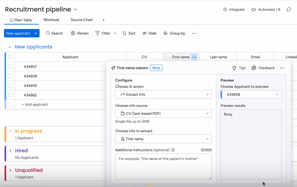Click the In progress group title
The height and width of the screenshot is (187, 297).
point(29,131)
